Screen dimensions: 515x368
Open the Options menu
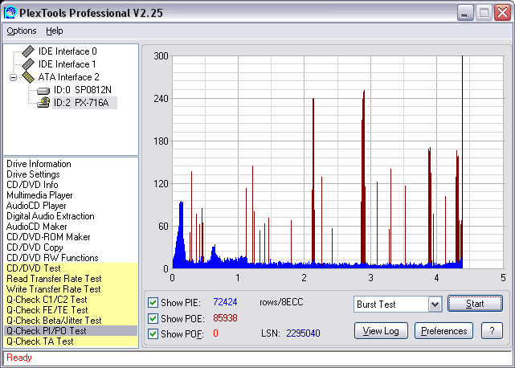click(x=22, y=31)
